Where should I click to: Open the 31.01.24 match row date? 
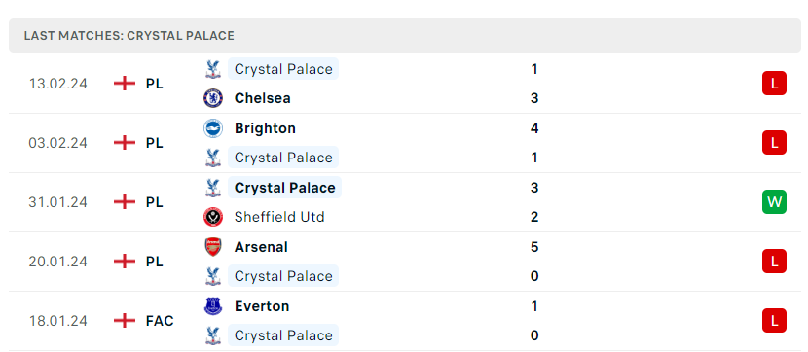tap(57, 201)
